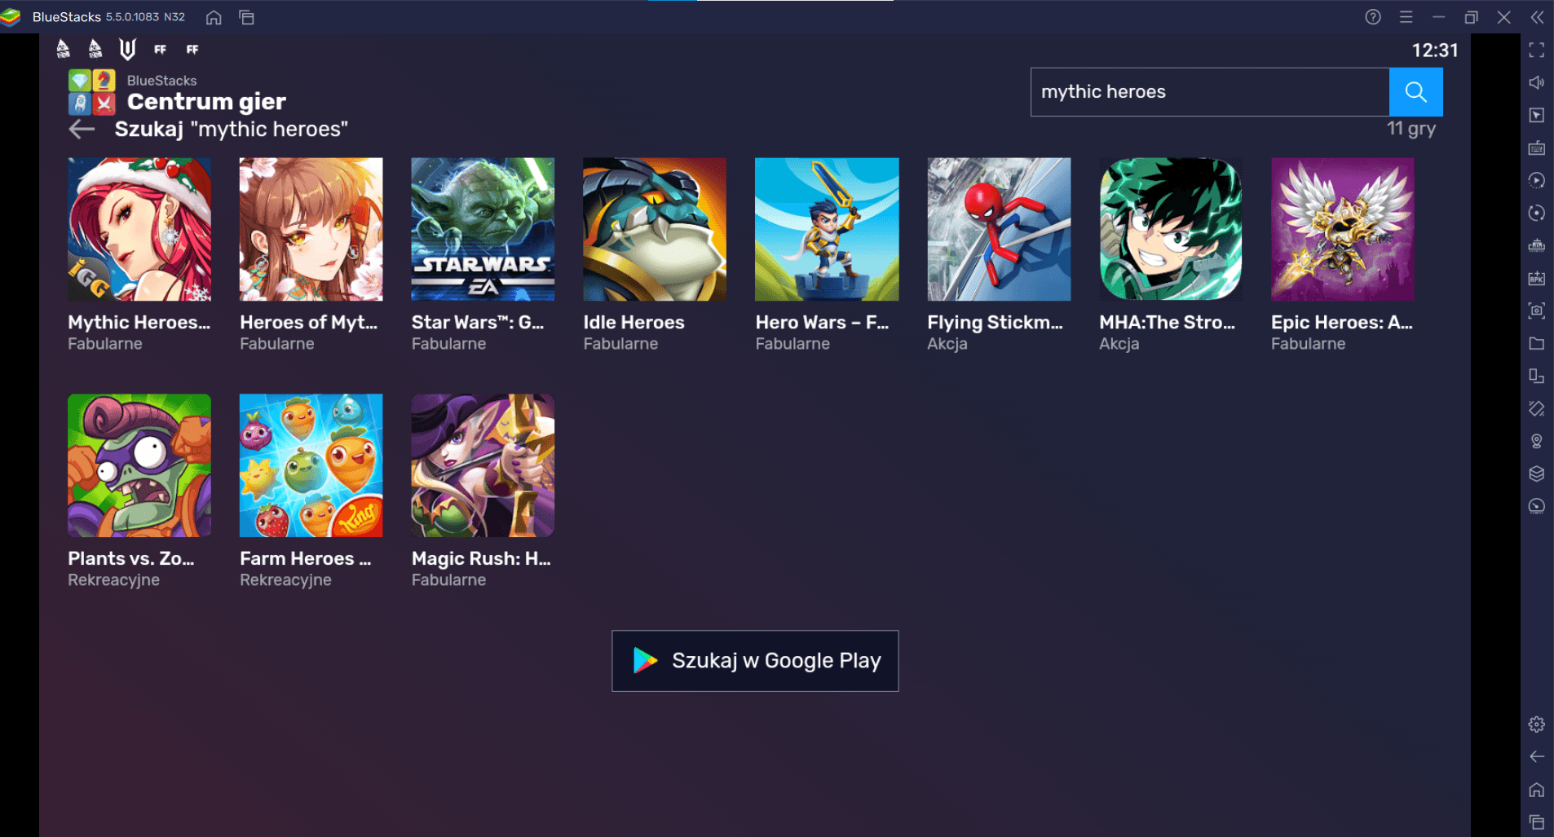Click the Hero Wars title text
1554x837 pixels.
[822, 323]
